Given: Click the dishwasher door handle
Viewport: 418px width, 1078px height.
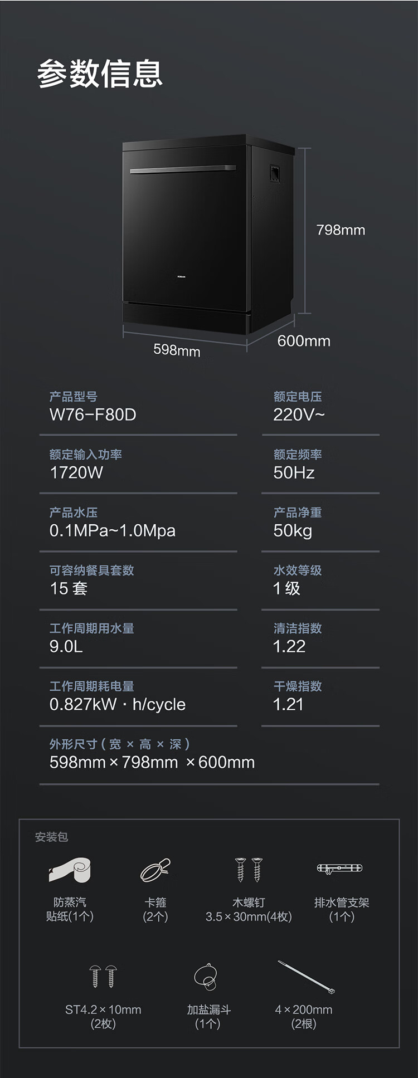Looking at the screenshot, I should tap(183, 169).
